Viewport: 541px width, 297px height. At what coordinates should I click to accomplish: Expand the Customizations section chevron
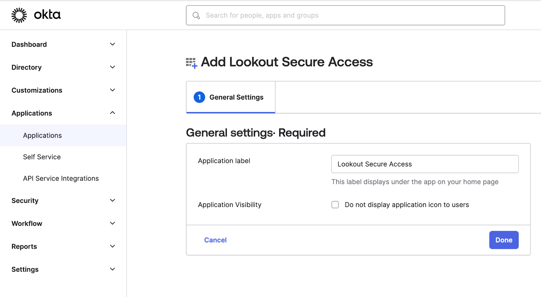[x=113, y=90]
